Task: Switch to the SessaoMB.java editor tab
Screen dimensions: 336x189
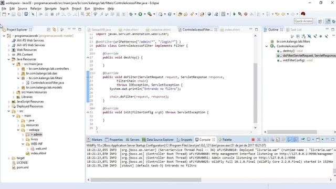Action: [99, 30]
